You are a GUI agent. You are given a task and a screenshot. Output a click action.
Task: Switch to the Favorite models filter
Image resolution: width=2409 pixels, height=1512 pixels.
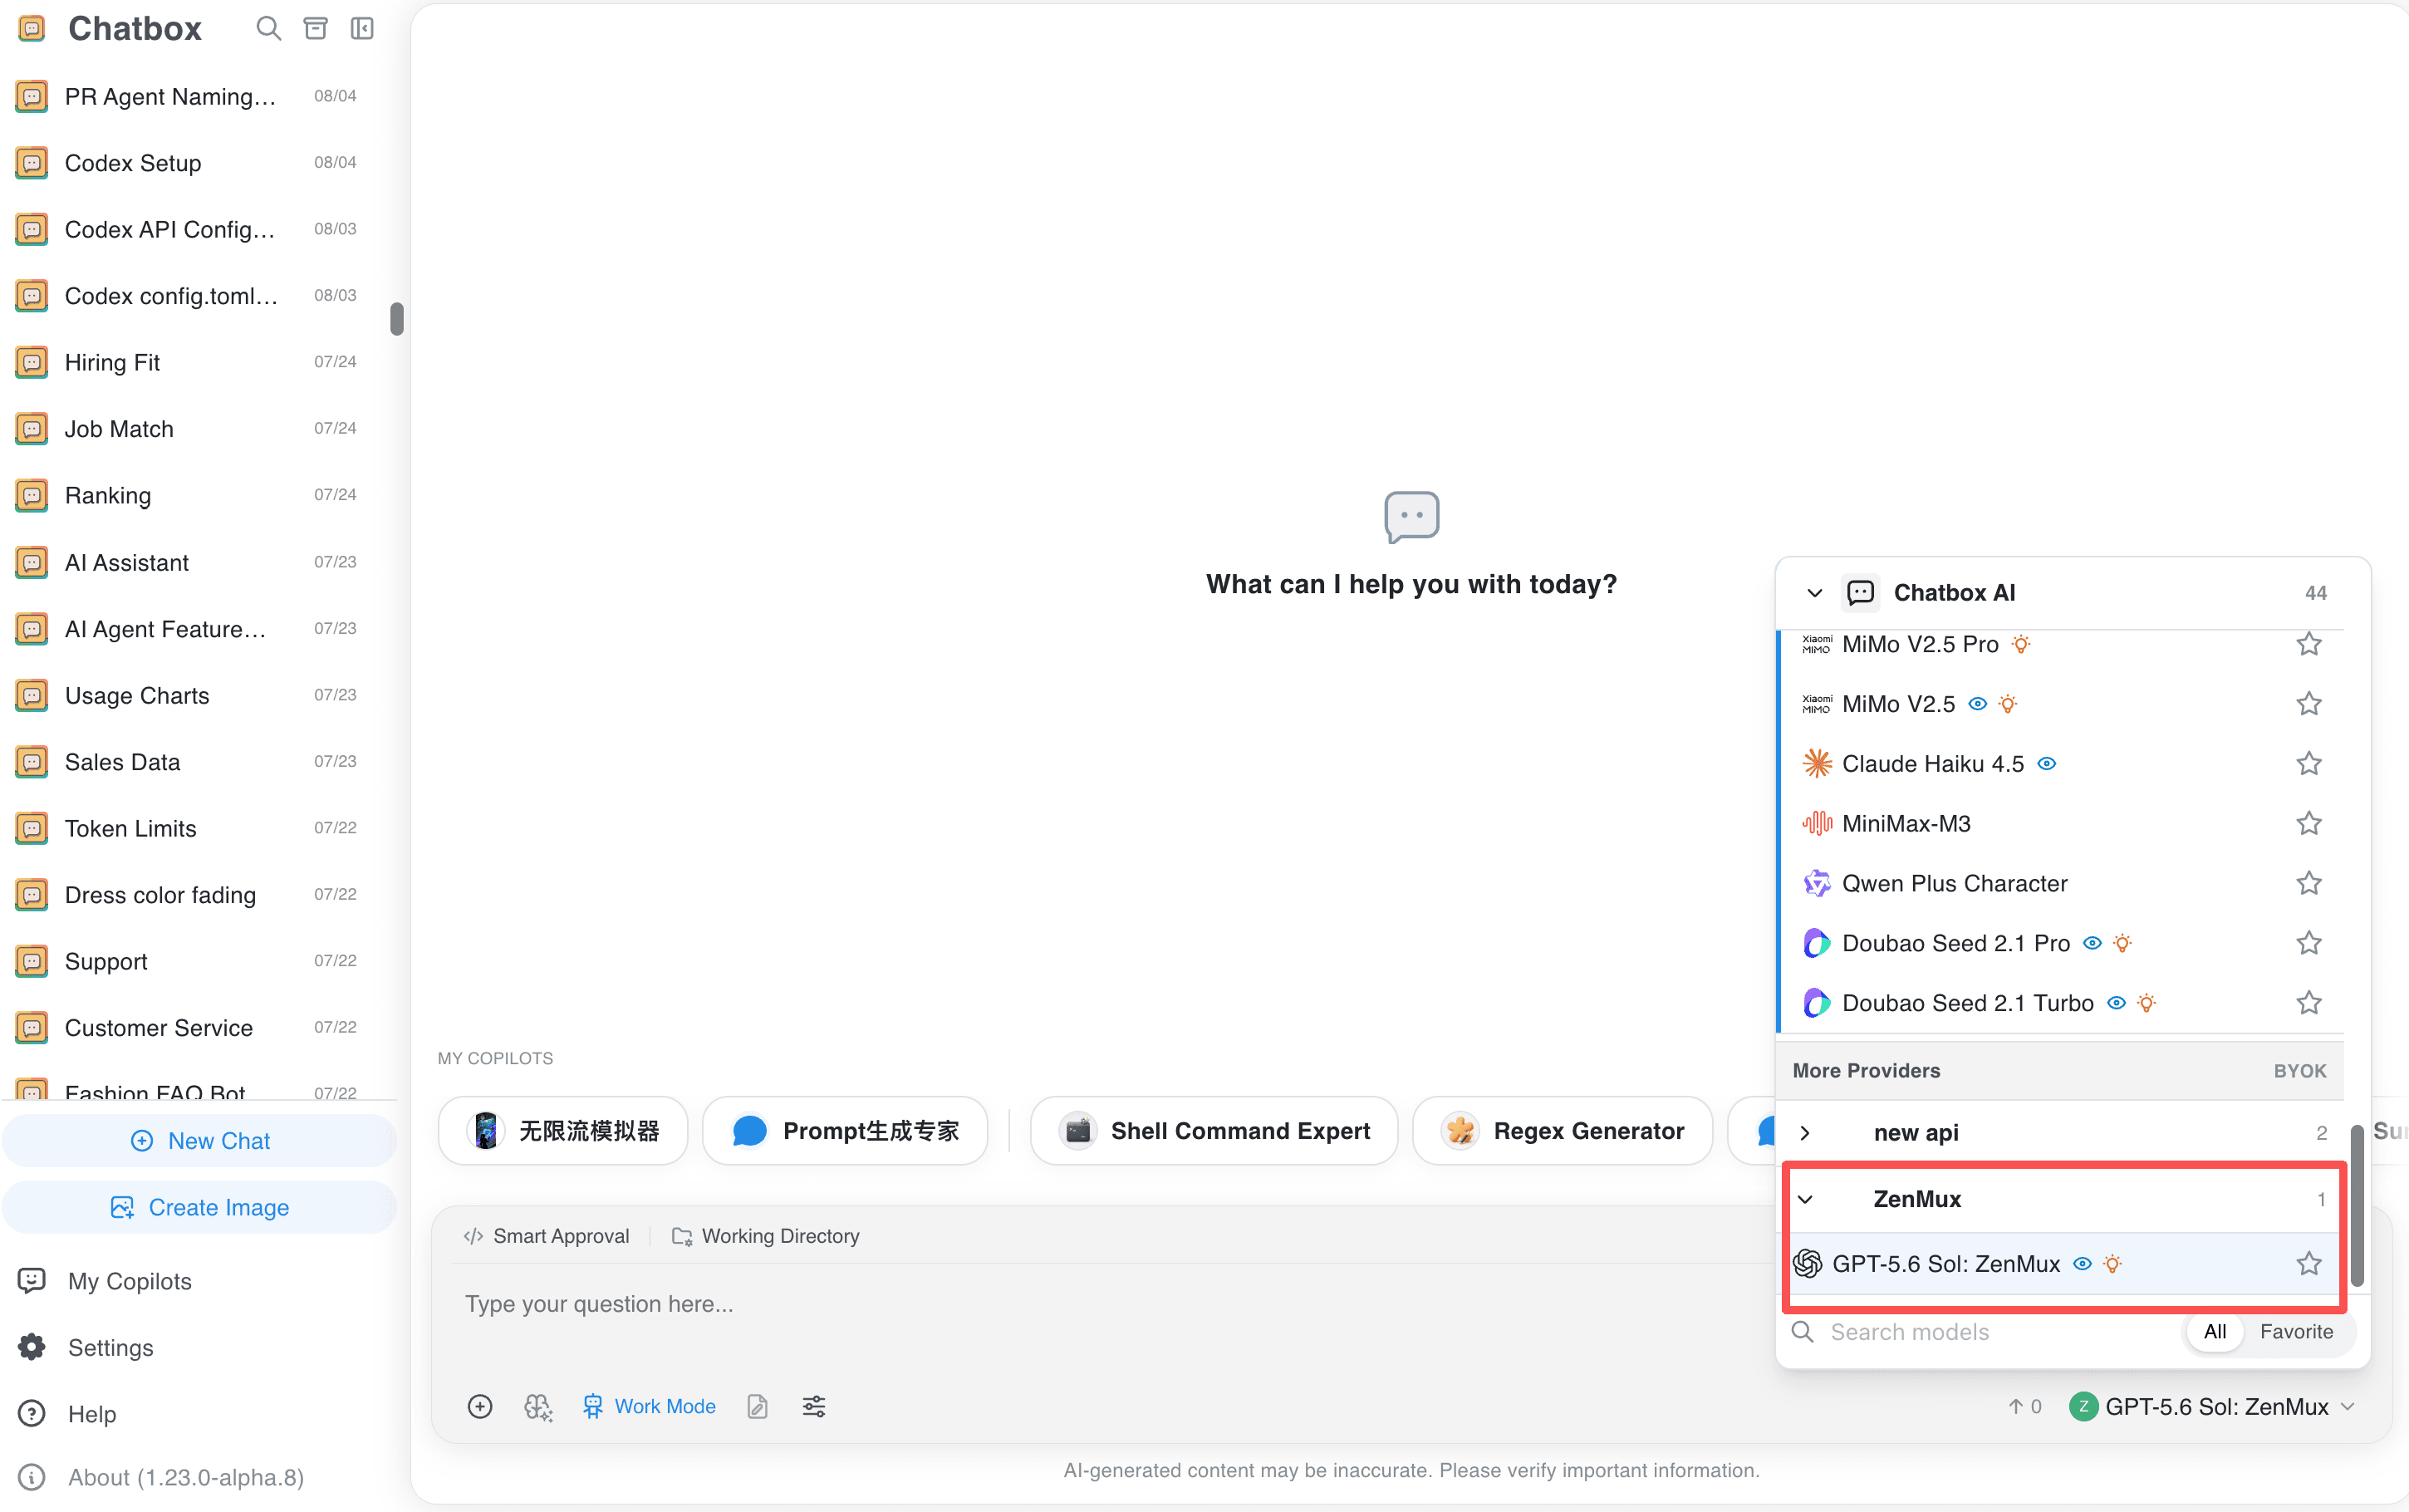click(x=2296, y=1331)
